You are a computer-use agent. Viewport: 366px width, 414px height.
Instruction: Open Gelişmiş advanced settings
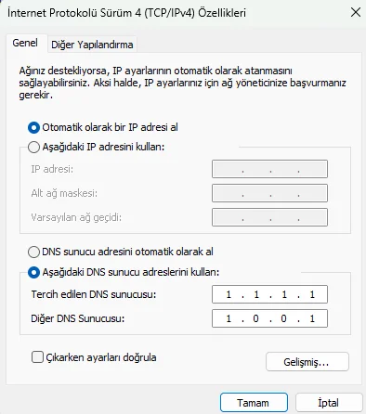[307, 361]
